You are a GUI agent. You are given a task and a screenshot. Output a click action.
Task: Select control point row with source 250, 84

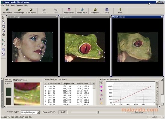(68, 88)
